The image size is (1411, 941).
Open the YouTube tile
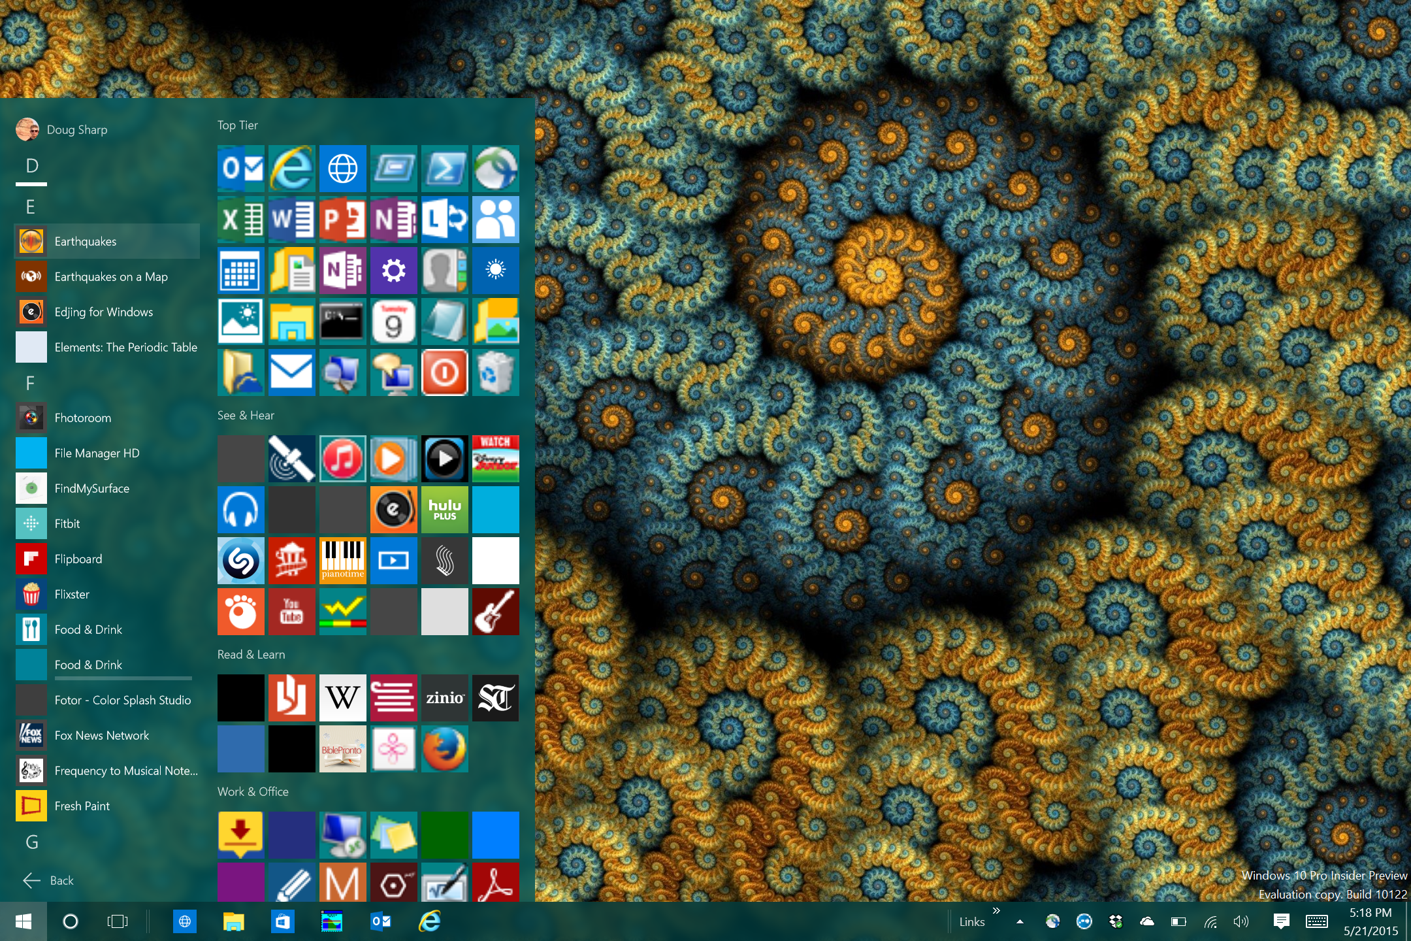[292, 612]
